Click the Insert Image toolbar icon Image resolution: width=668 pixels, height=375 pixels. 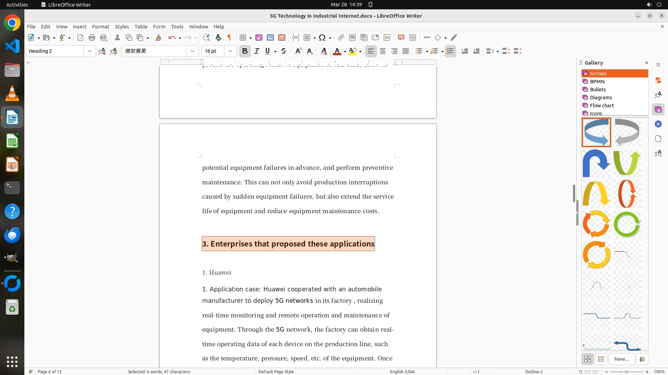point(259,37)
